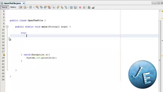
Task: Click vertical scrollbar up arrow
Action: [x=160, y=11]
